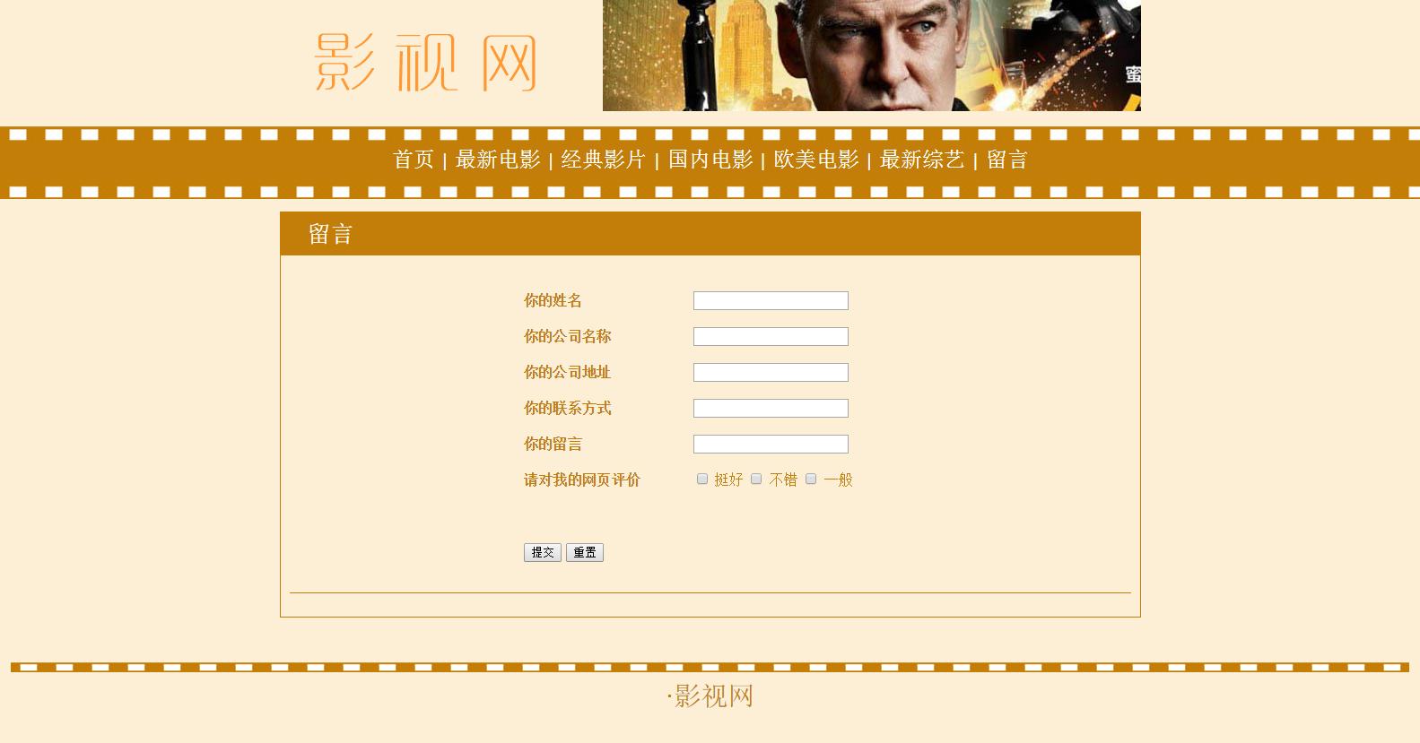Enable the 一般 checkbox
Image resolution: width=1420 pixels, height=743 pixels.
(811, 479)
